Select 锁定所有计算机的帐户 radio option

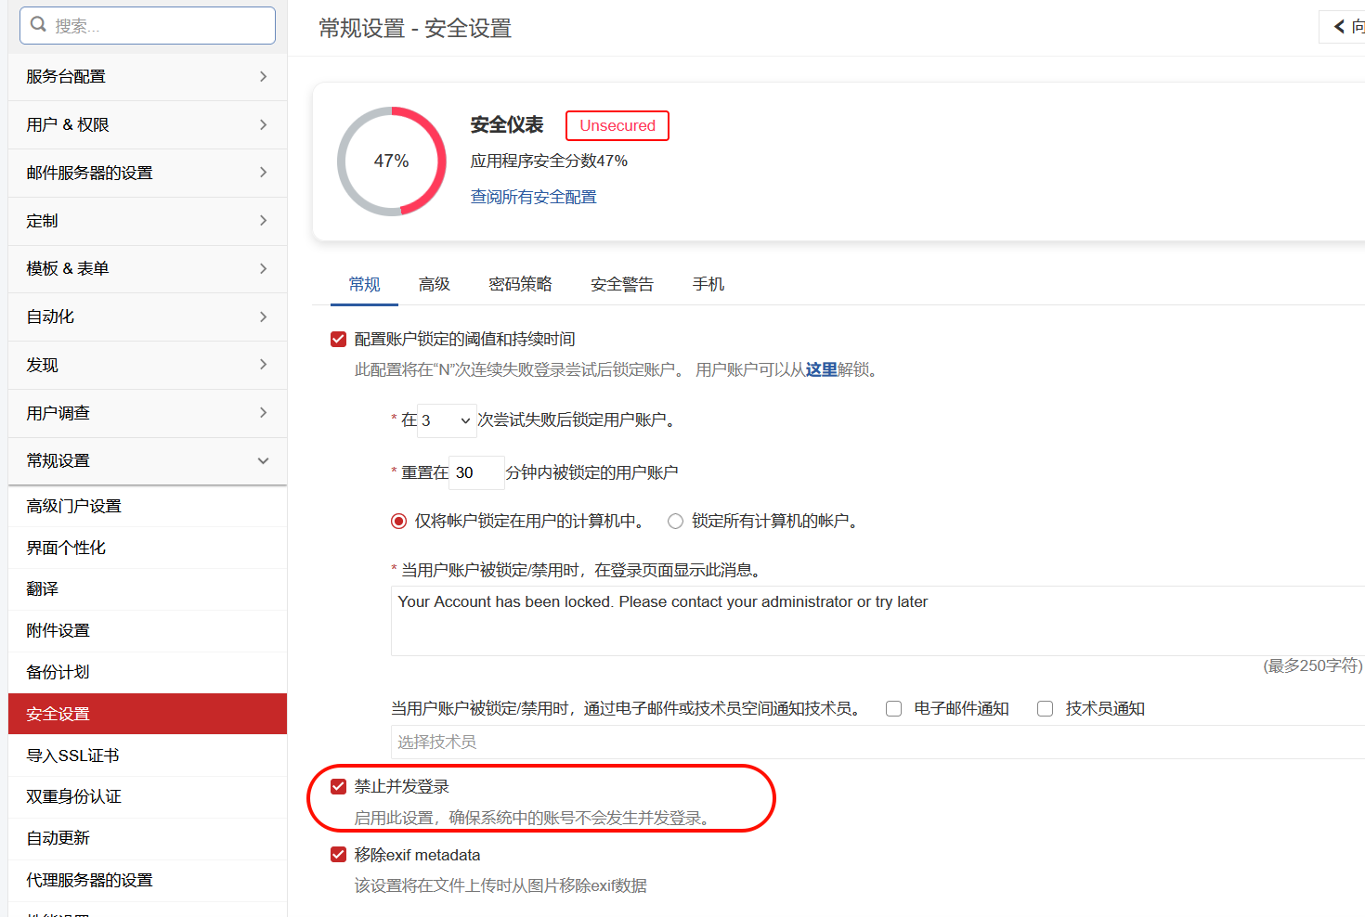(675, 522)
